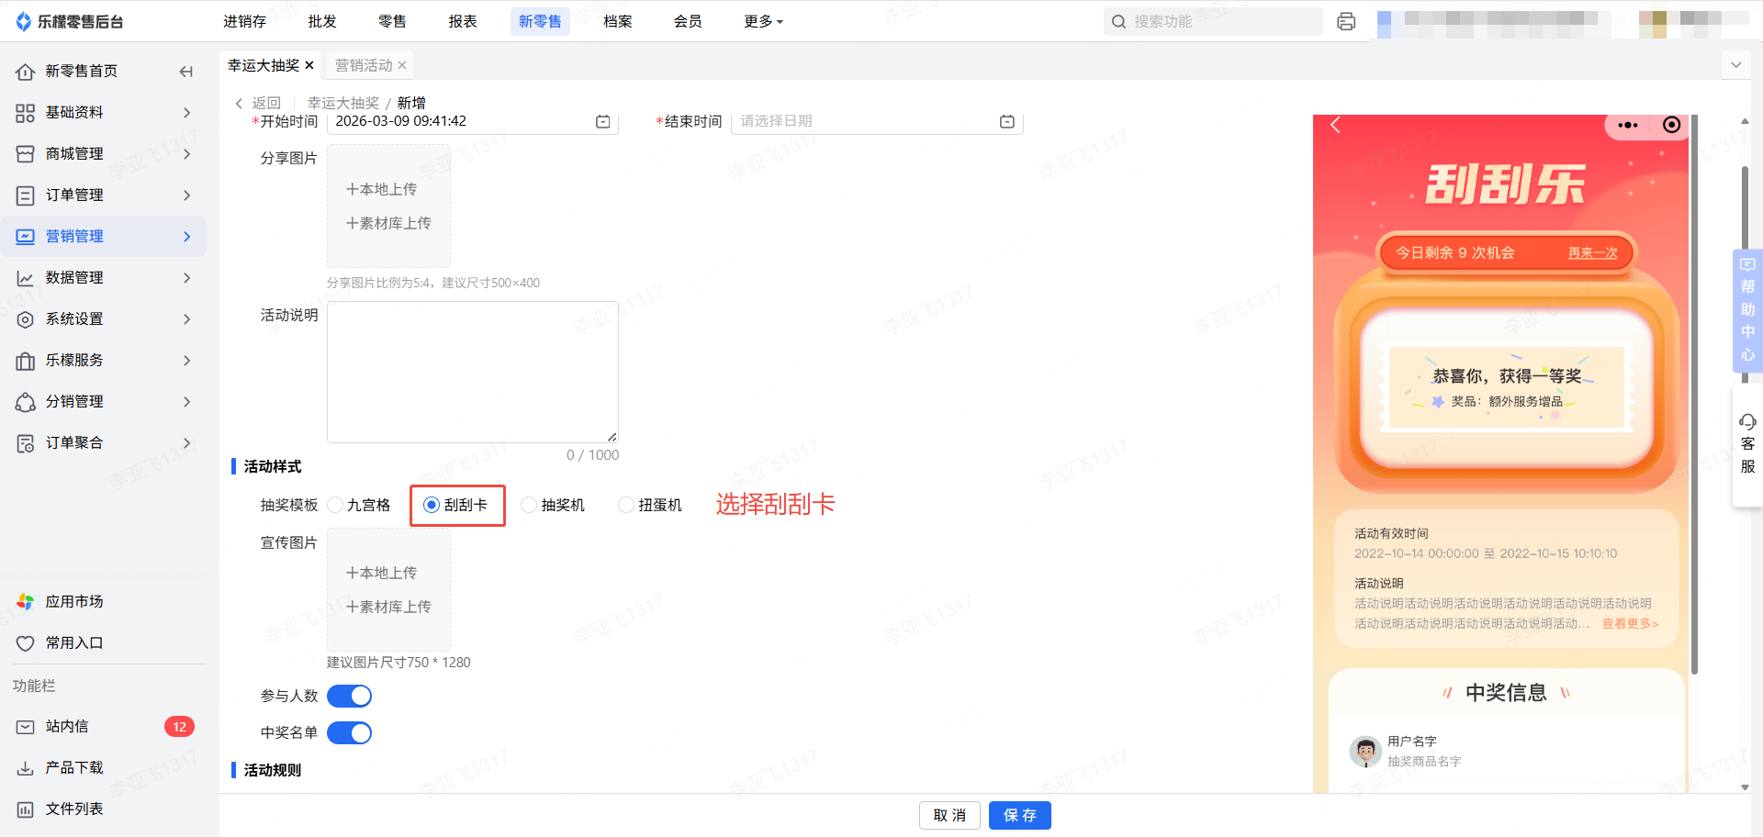Click the 分销管理 icon
Image resolution: width=1763 pixels, height=837 pixels.
[x=25, y=402]
